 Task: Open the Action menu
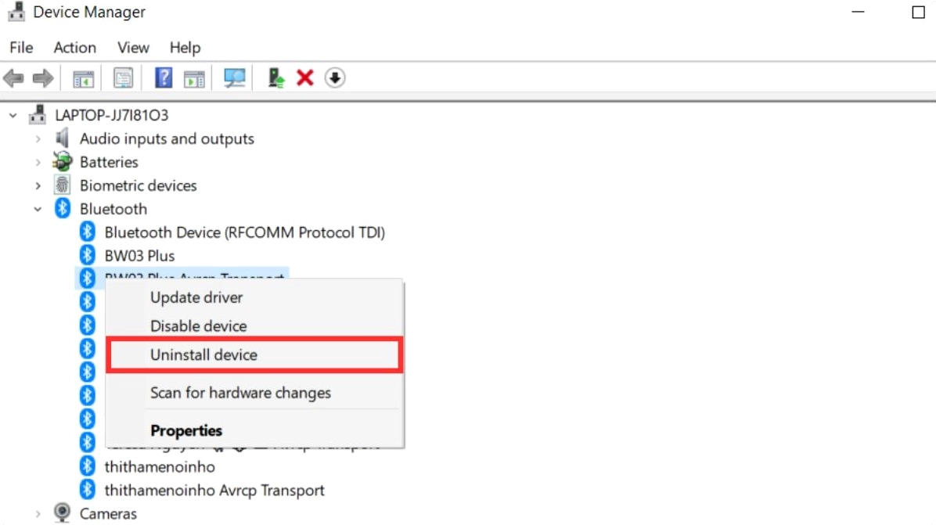(74, 48)
